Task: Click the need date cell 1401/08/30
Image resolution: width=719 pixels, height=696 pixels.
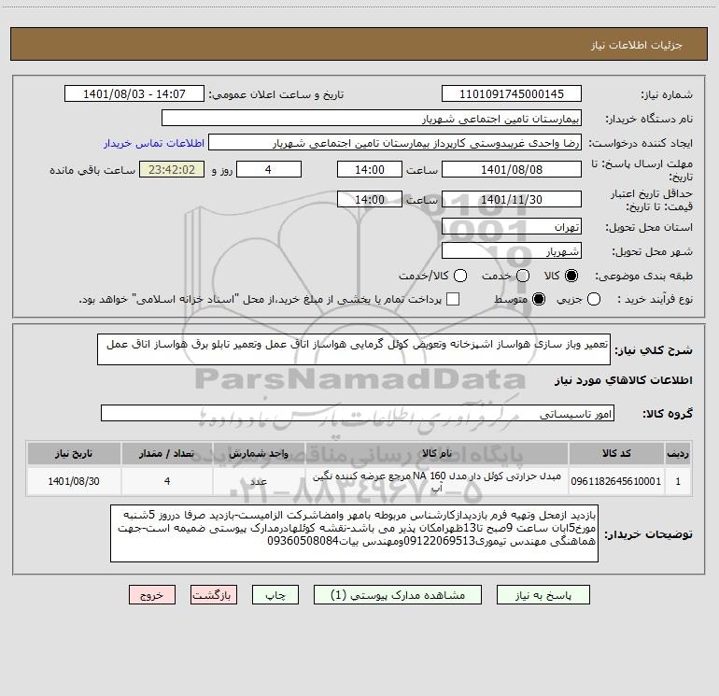Action: point(74,481)
